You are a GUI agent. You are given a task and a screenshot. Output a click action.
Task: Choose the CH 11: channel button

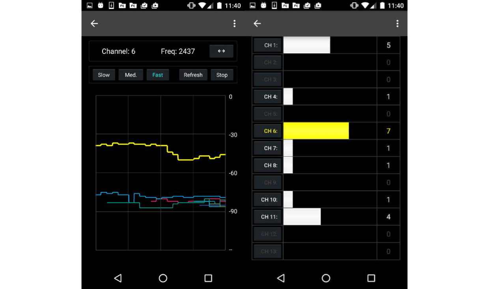click(x=267, y=217)
